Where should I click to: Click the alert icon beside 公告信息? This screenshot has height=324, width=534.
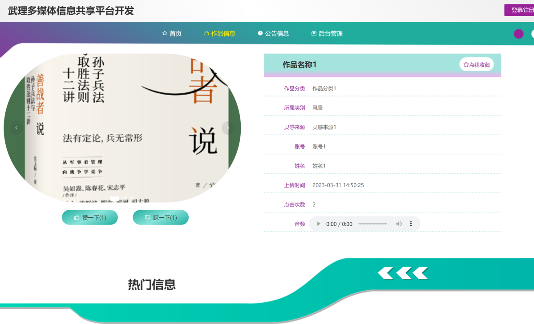point(260,33)
